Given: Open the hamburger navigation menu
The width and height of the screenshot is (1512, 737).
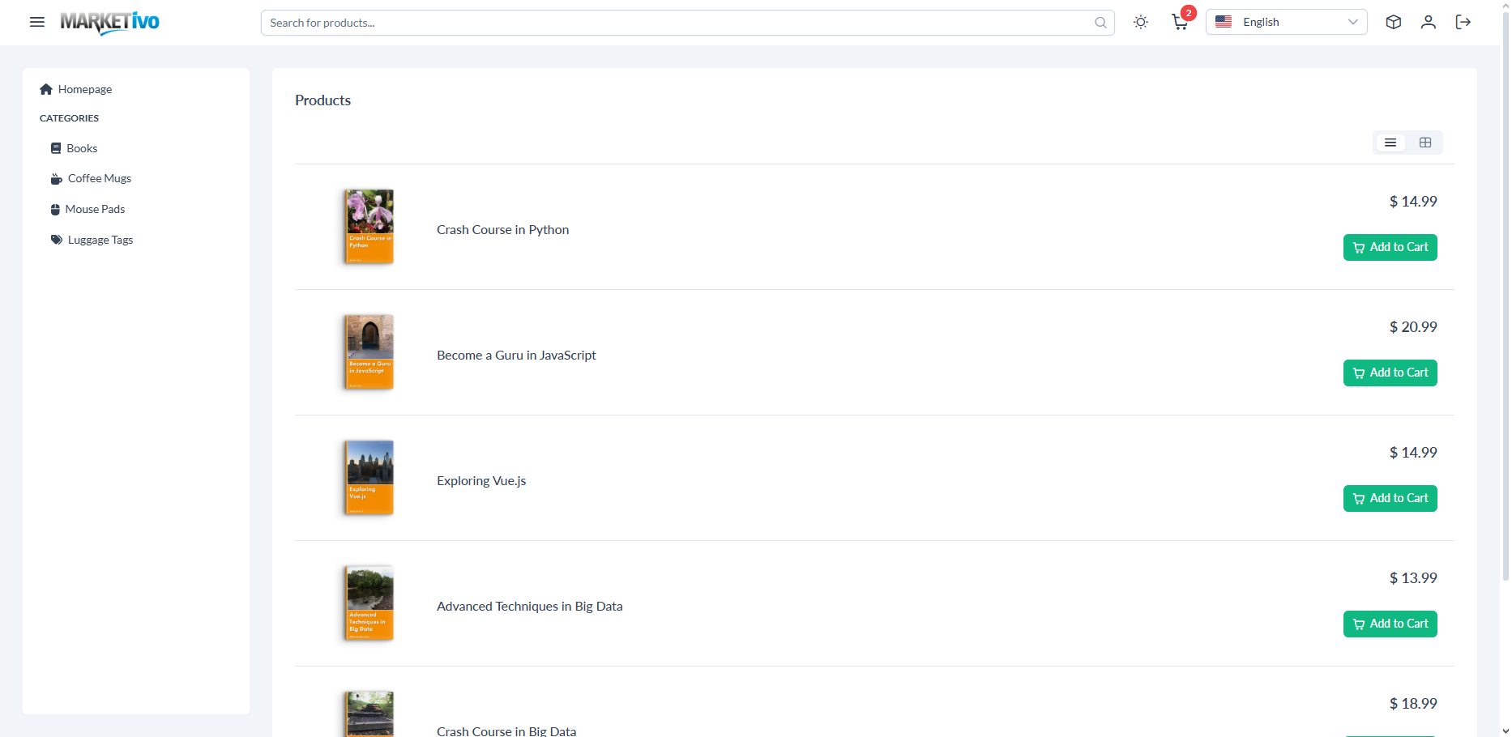Looking at the screenshot, I should pyautogui.click(x=37, y=22).
